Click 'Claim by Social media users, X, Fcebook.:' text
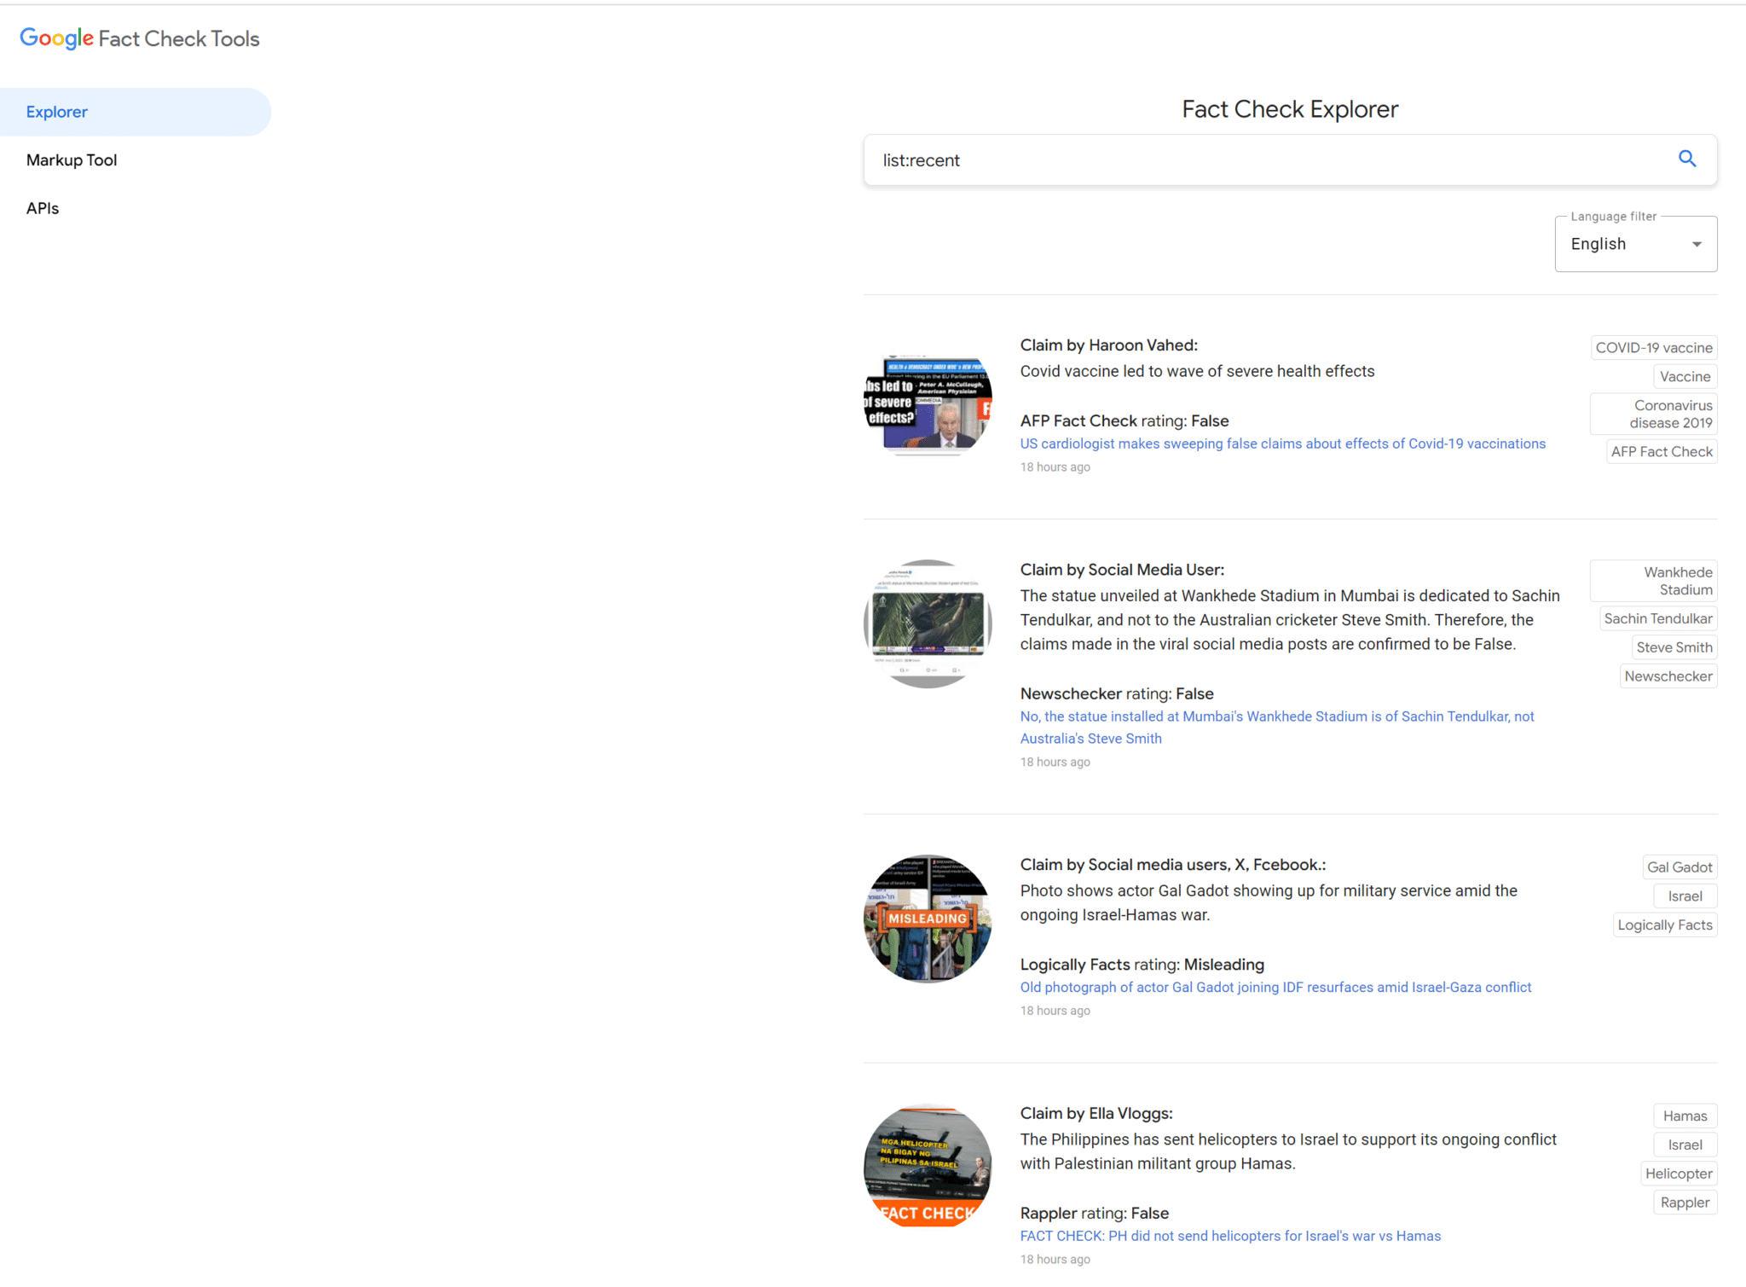1746x1287 pixels. point(1173,865)
